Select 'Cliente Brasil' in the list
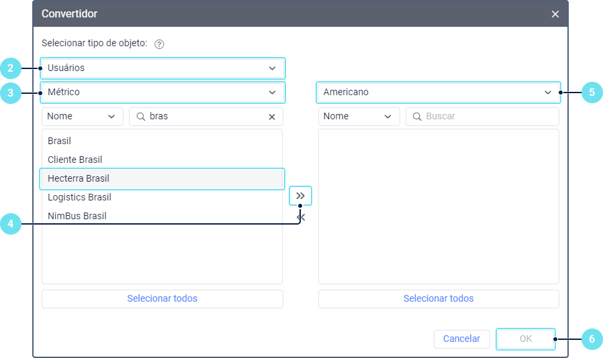 (x=162, y=160)
